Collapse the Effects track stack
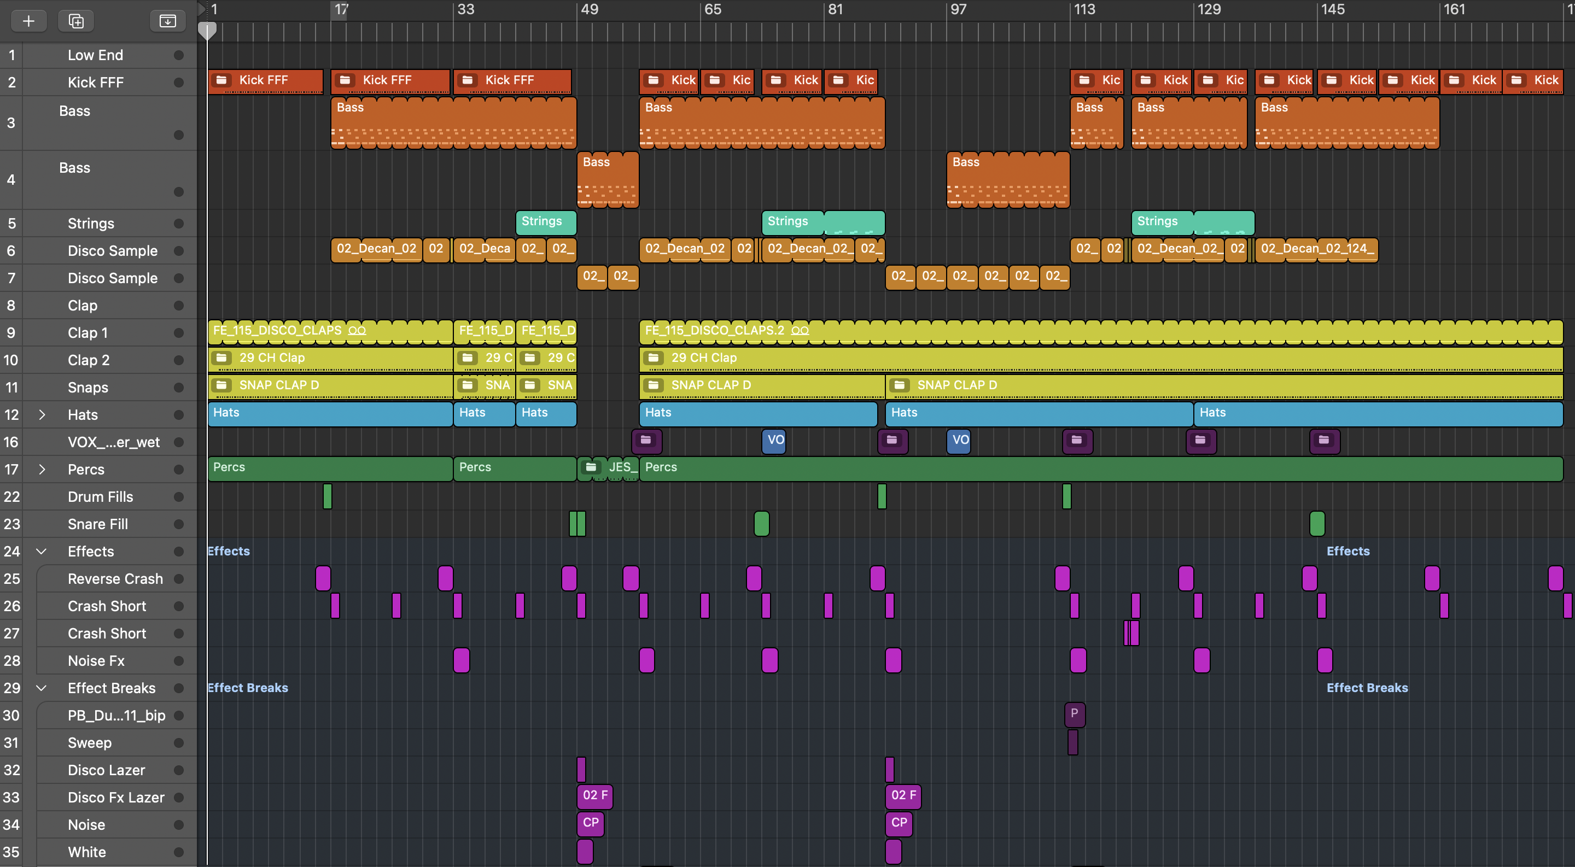Screen dimensions: 1575x867 click(x=42, y=551)
